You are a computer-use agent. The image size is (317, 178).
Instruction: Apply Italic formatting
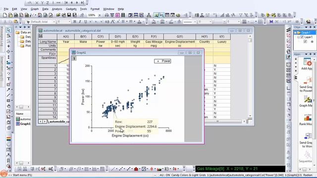point(80,22)
